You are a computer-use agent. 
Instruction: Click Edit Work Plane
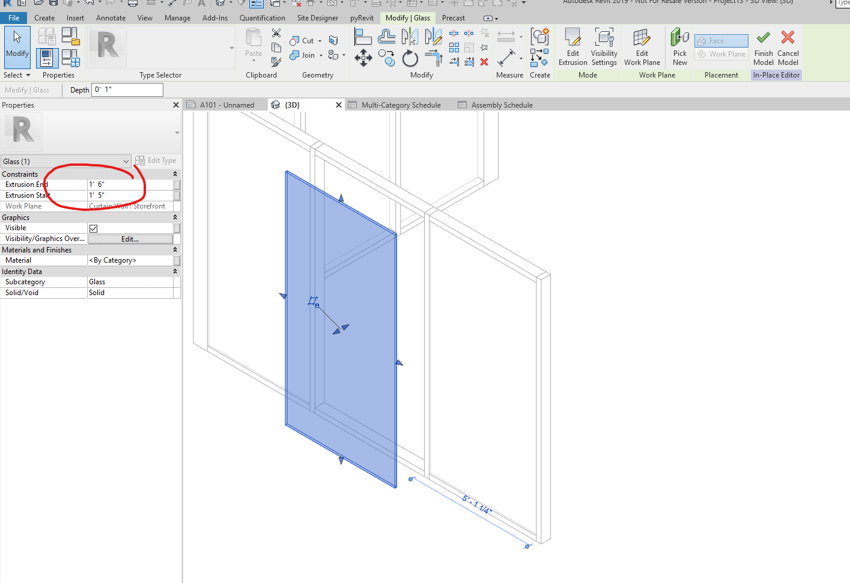[x=642, y=47]
